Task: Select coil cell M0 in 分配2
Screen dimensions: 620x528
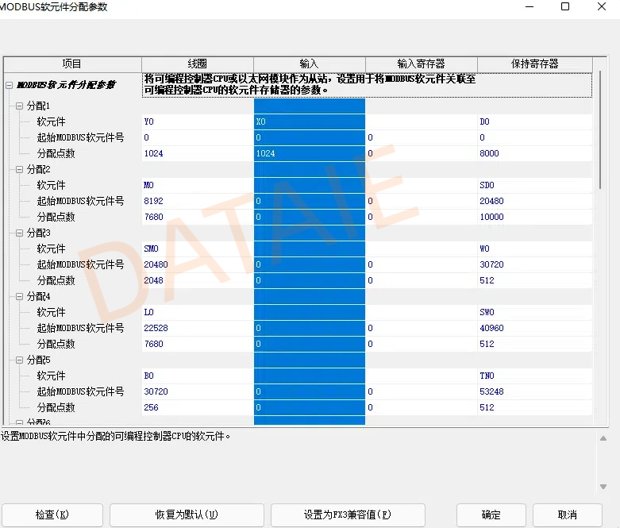Action: coord(198,185)
